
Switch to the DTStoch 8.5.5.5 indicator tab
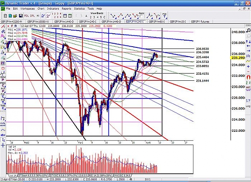pyautogui.click(x=33, y=176)
